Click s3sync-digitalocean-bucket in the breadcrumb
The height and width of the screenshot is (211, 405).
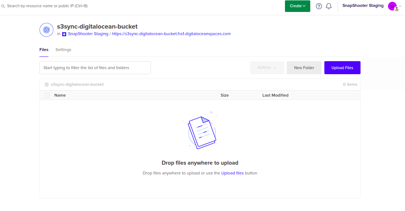pos(77,85)
